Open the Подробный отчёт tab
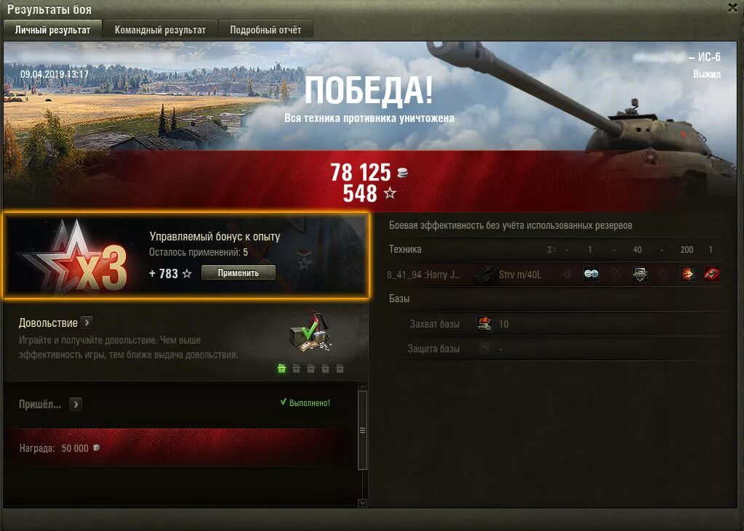 pyautogui.click(x=265, y=29)
